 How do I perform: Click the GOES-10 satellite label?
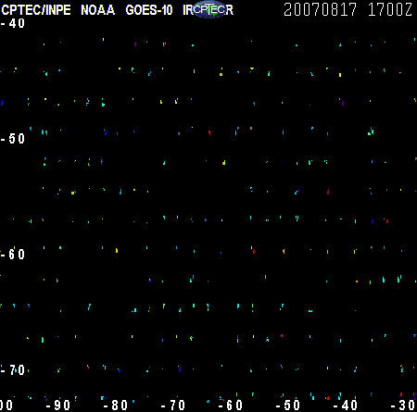pyautogui.click(x=149, y=10)
